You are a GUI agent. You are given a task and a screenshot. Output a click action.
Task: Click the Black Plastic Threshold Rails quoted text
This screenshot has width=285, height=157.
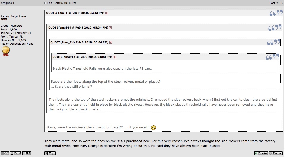(x=102, y=69)
